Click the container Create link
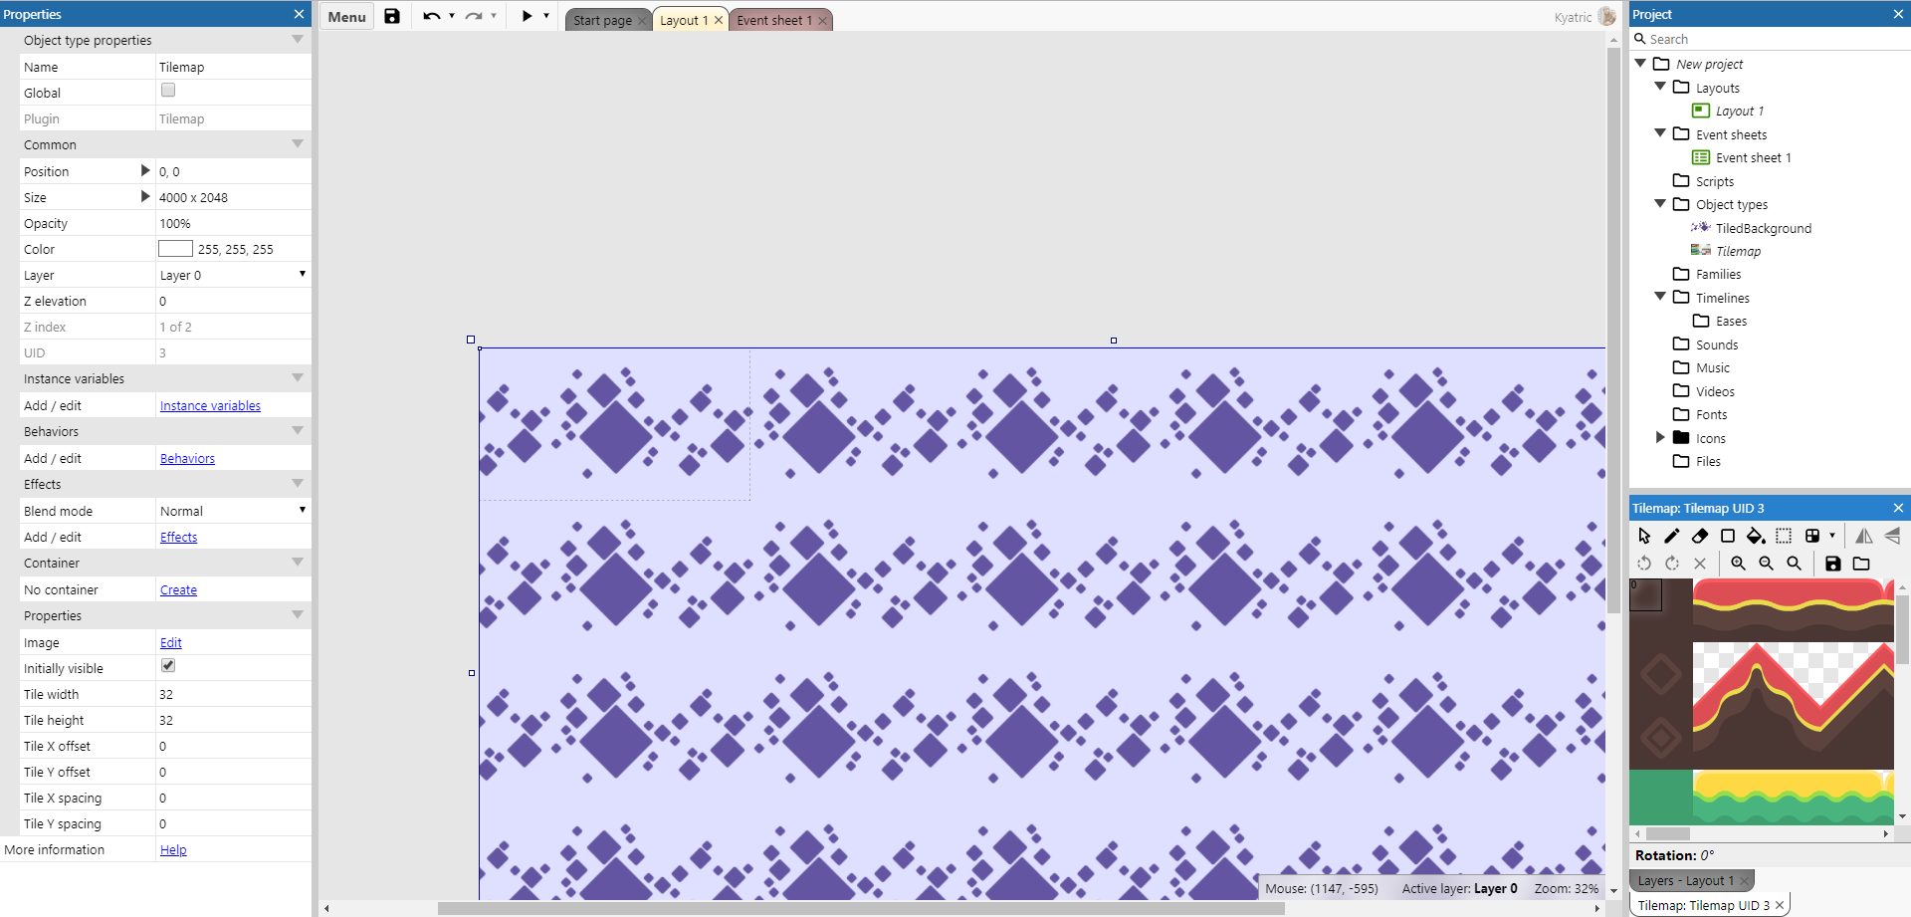The image size is (1911, 917). [x=178, y=590]
